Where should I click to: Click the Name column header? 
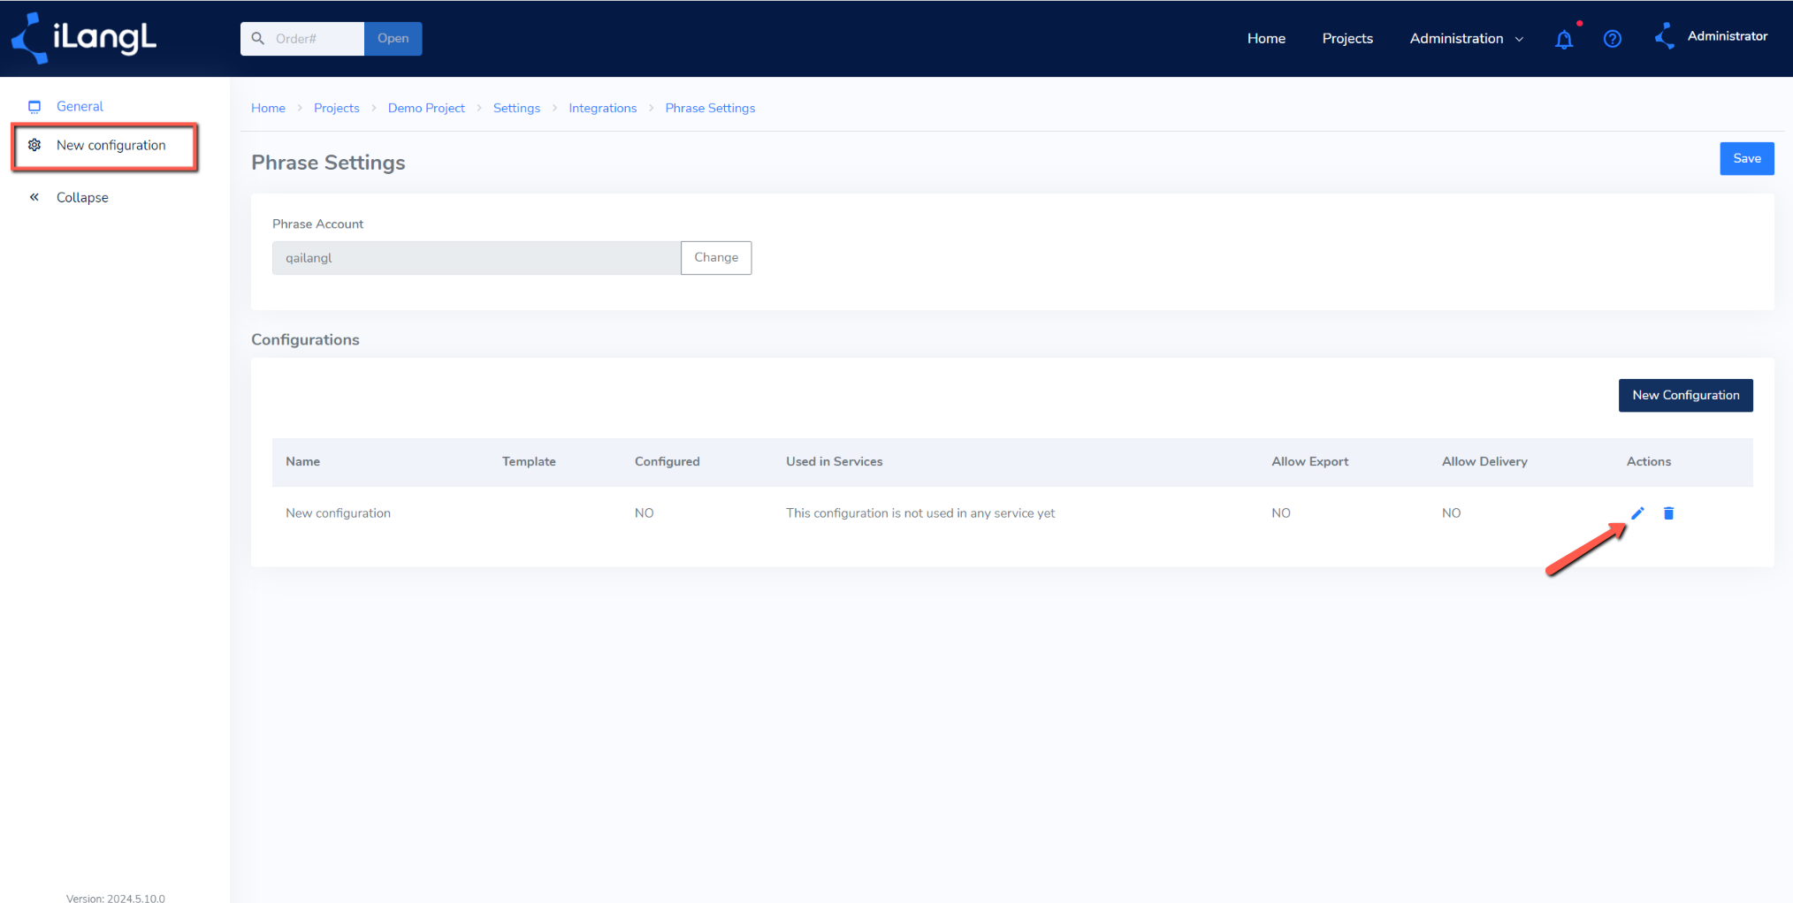[x=302, y=461]
